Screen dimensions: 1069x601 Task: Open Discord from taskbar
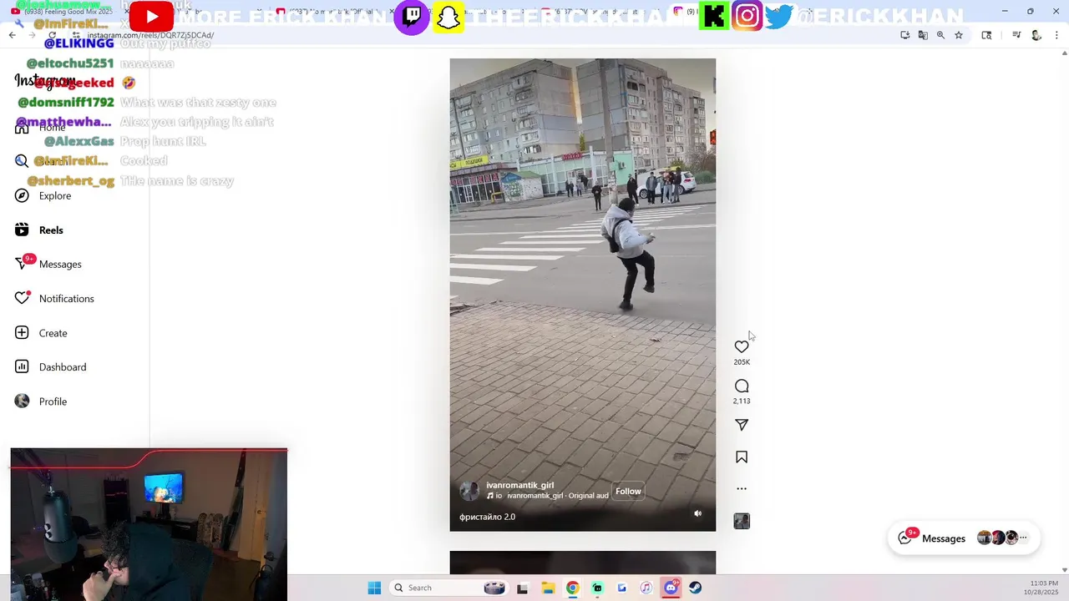(x=671, y=588)
